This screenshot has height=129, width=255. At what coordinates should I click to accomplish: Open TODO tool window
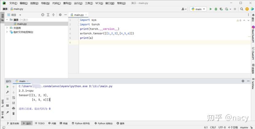click(39, 123)
